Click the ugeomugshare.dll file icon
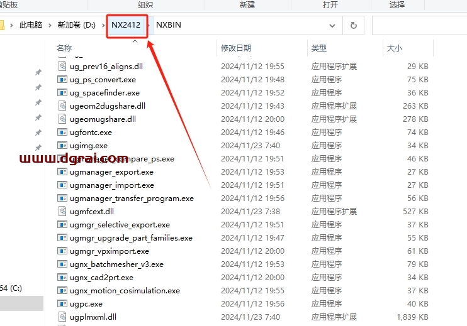The width and height of the screenshot is (467, 326). click(x=62, y=119)
